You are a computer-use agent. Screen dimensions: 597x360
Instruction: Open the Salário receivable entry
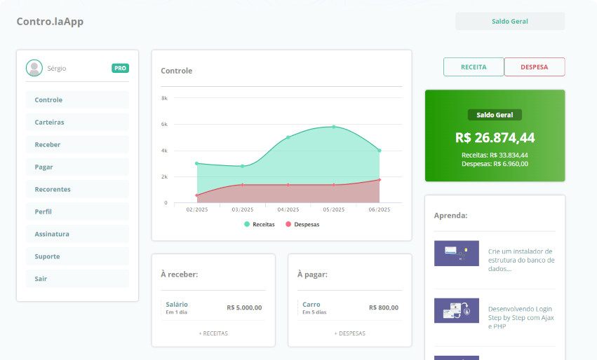pos(213,307)
